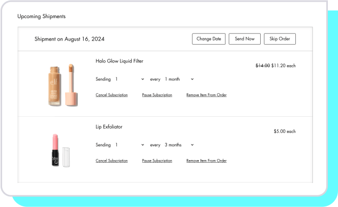Click the Shipment on August 16, 2024 heading
The width and height of the screenshot is (338, 207).
click(x=69, y=39)
